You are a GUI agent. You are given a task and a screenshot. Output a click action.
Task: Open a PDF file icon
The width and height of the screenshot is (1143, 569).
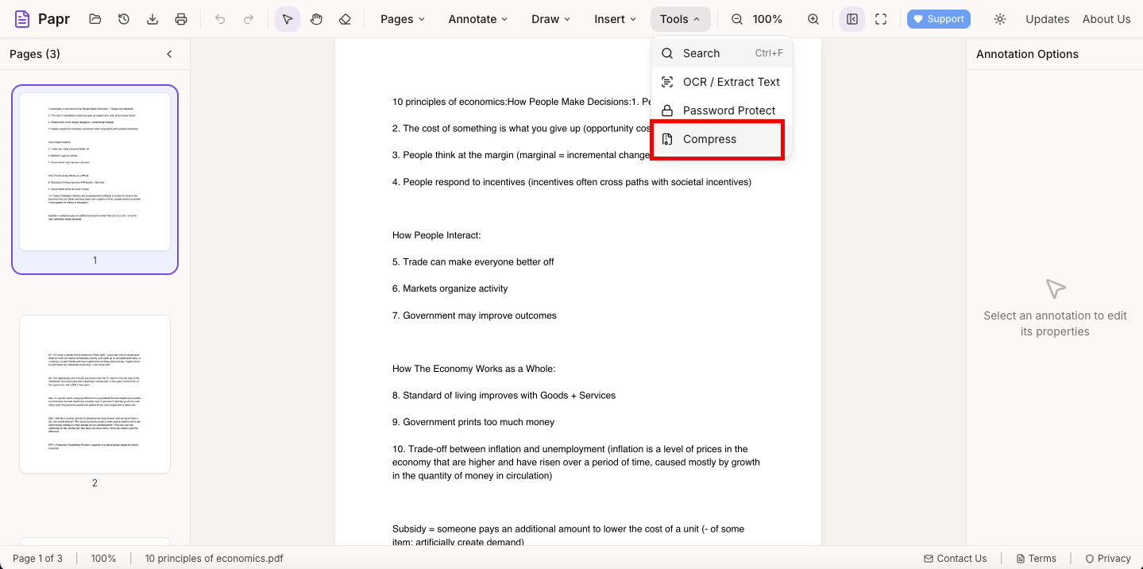click(x=95, y=18)
